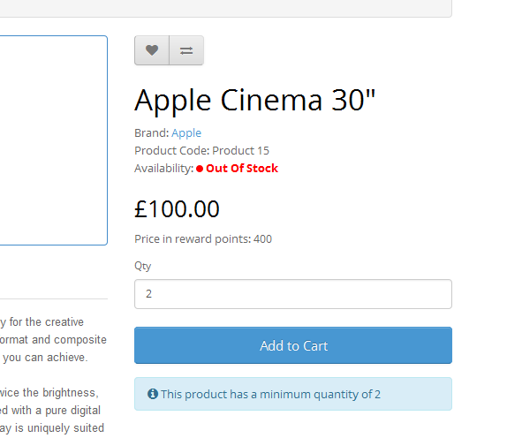Click the Out Of Stock status text
Viewport: 507px width, 438px height.
click(242, 169)
